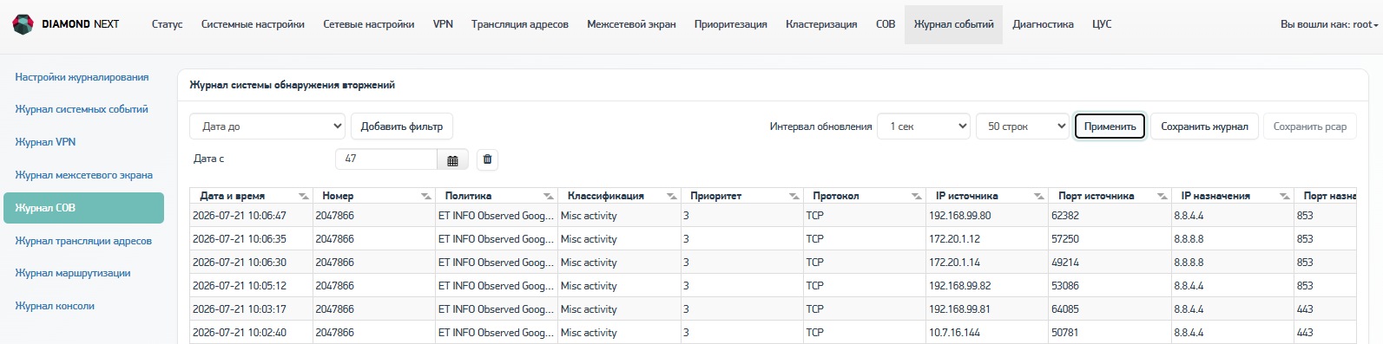Open 'Журнал трансляции адресов' sidebar link

(83, 241)
